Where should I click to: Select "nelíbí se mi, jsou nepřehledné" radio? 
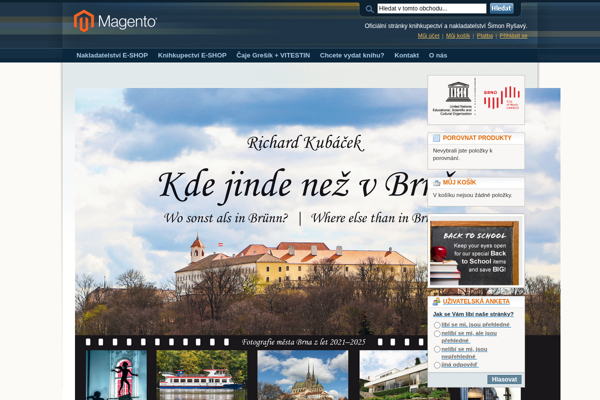437,349
